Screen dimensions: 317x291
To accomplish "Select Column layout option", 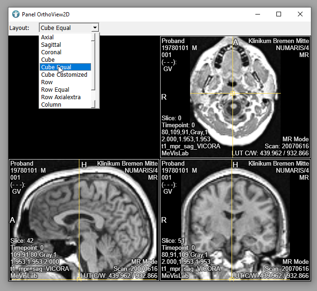I will 51,105.
